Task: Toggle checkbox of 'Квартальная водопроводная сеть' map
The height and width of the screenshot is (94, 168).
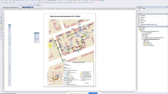Action: point(142,31)
